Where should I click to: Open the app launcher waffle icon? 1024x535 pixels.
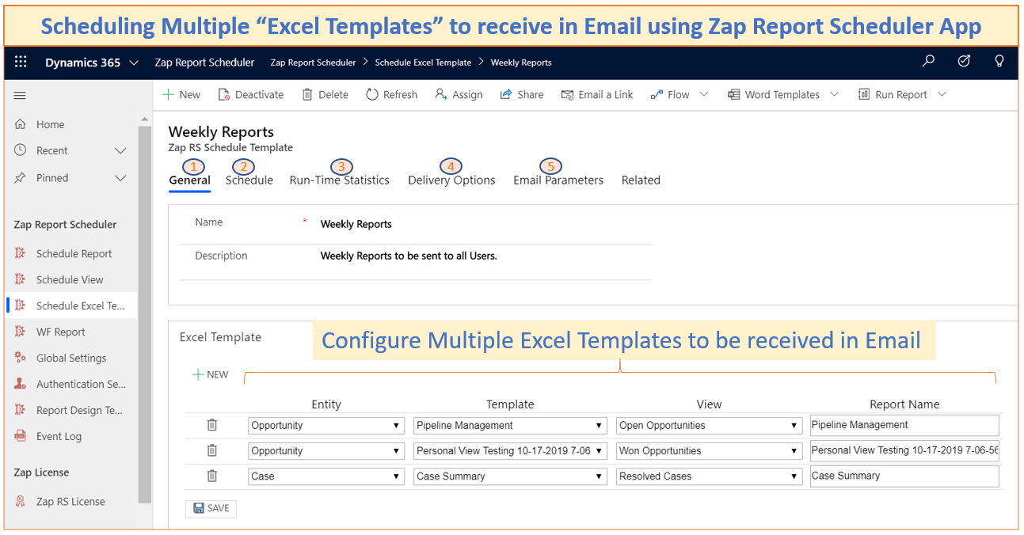pyautogui.click(x=21, y=62)
